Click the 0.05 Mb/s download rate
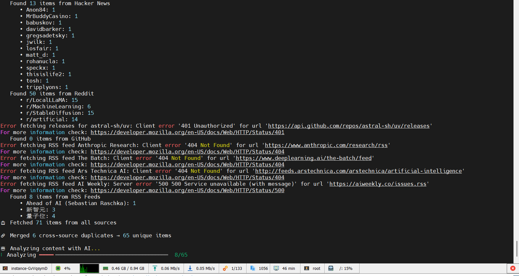Screen dimensions: 519x276 [x=206, y=268]
